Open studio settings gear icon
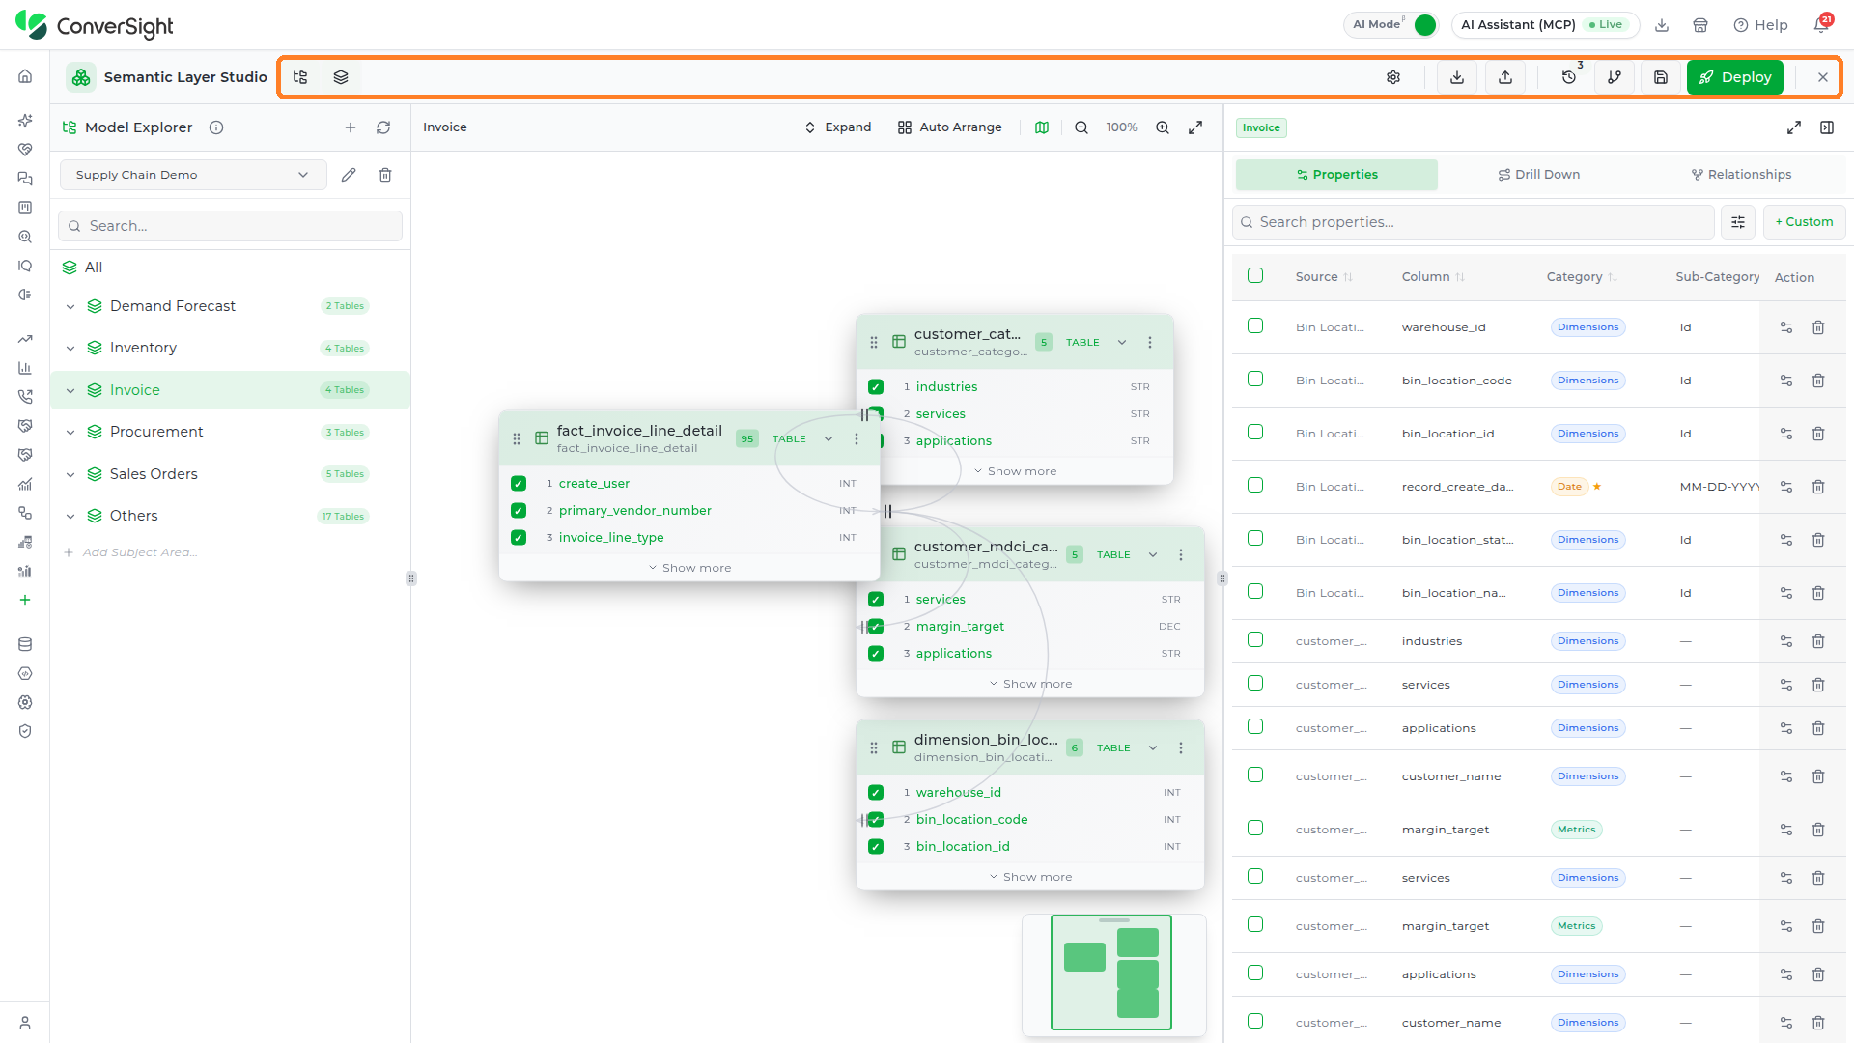1854x1043 pixels. pyautogui.click(x=1393, y=77)
